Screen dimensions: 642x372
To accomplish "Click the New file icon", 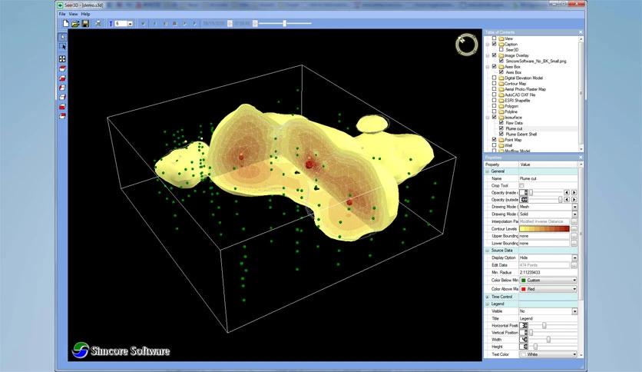I will tap(65, 24).
